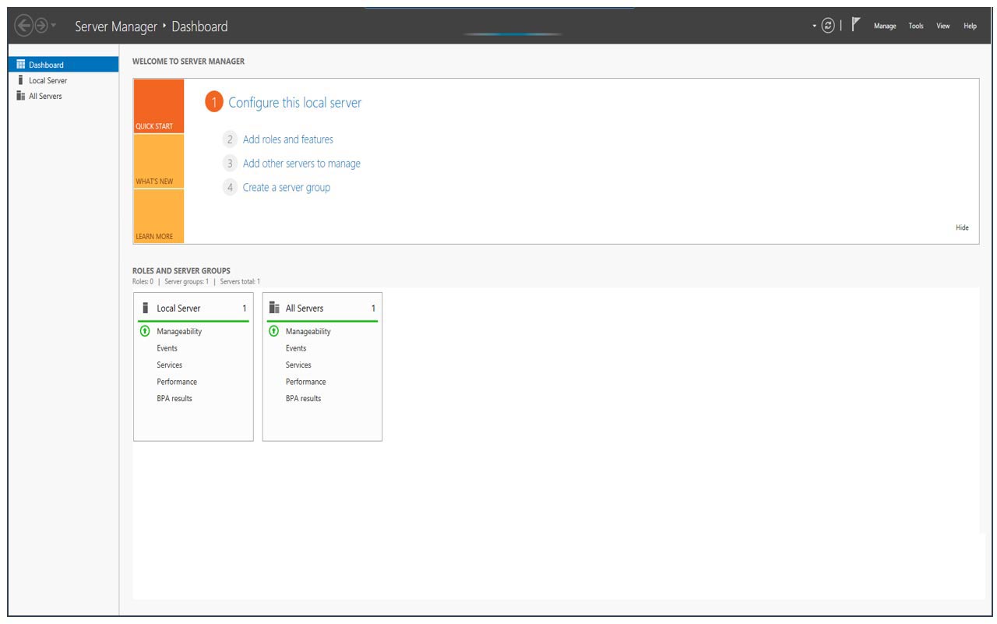Select Dashboard in the left sidebar

tap(64, 65)
